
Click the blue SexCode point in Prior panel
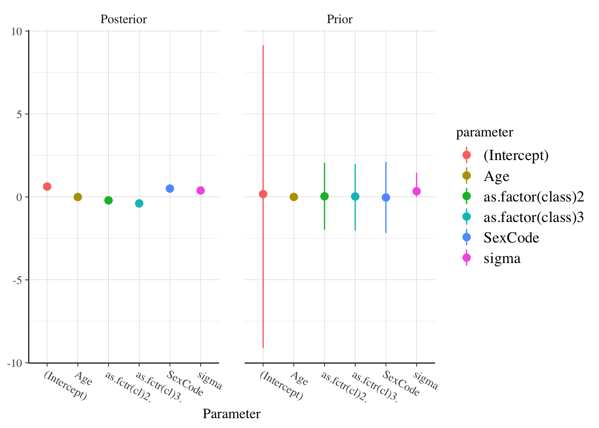click(x=386, y=198)
